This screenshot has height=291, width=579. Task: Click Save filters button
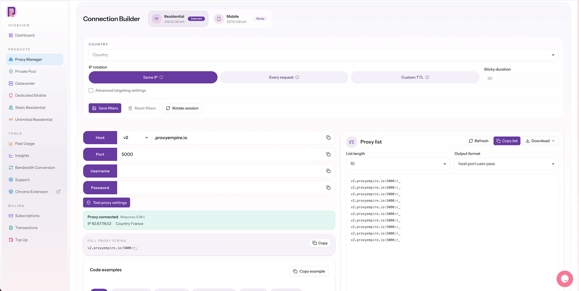tap(105, 108)
